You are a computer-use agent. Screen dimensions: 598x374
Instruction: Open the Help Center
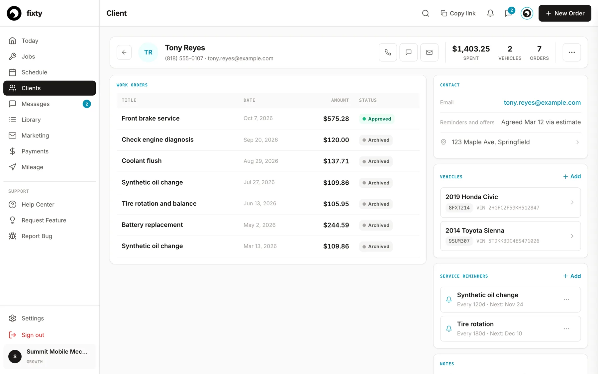pos(50,205)
